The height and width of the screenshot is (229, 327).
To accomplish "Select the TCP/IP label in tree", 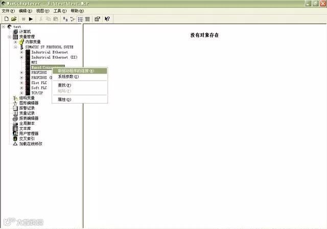I will click(37, 93).
